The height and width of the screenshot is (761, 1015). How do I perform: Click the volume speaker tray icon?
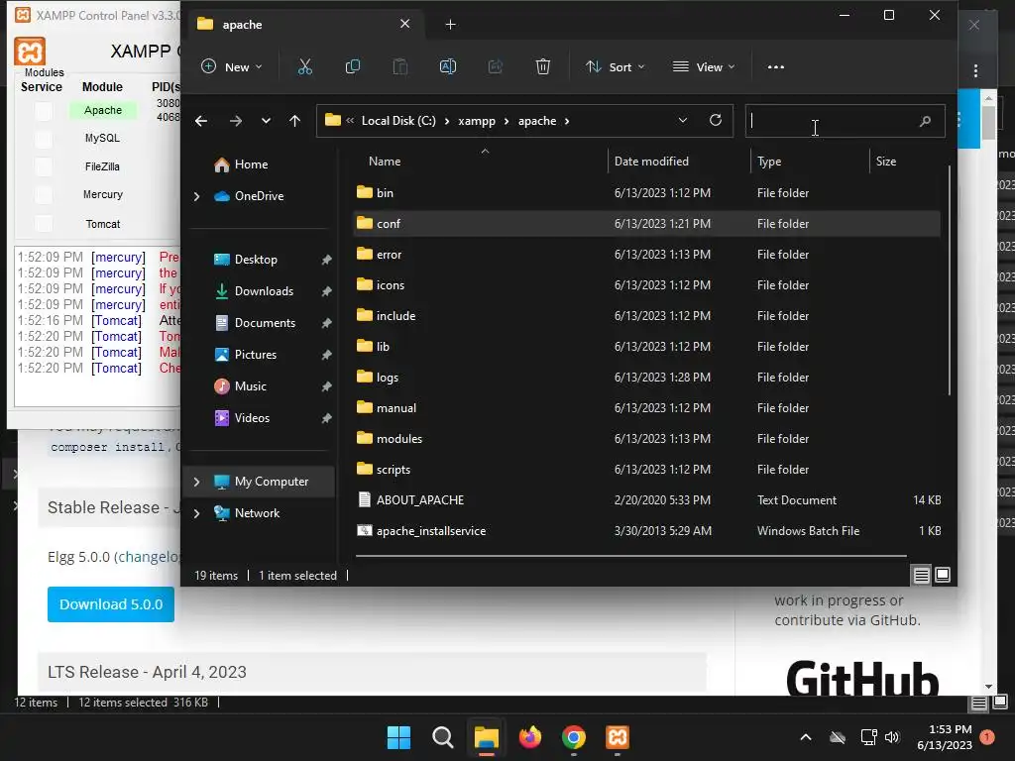892,737
